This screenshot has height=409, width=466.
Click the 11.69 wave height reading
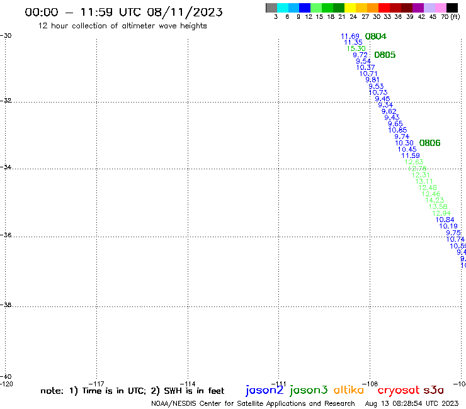(x=349, y=36)
